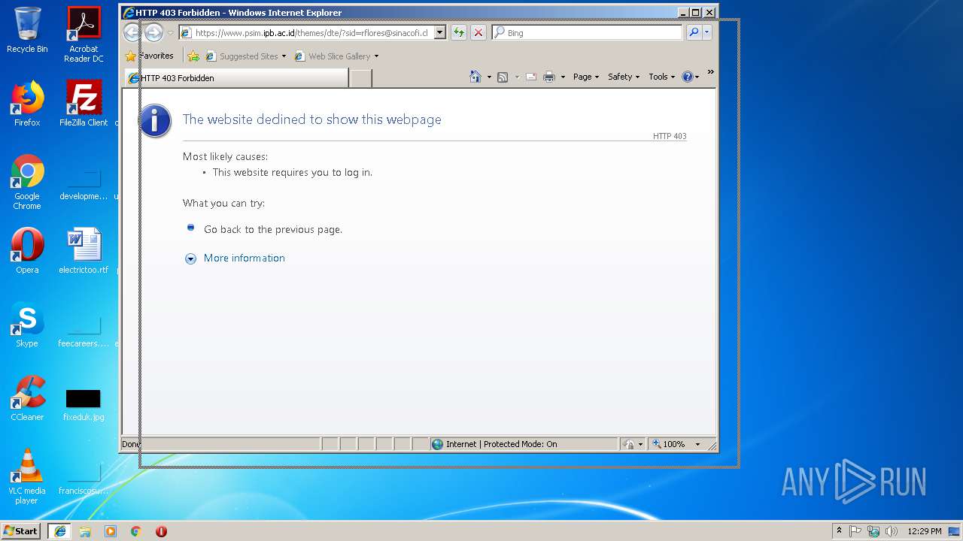Click the Forward navigation button
Image resolution: width=963 pixels, height=541 pixels.
[153, 32]
